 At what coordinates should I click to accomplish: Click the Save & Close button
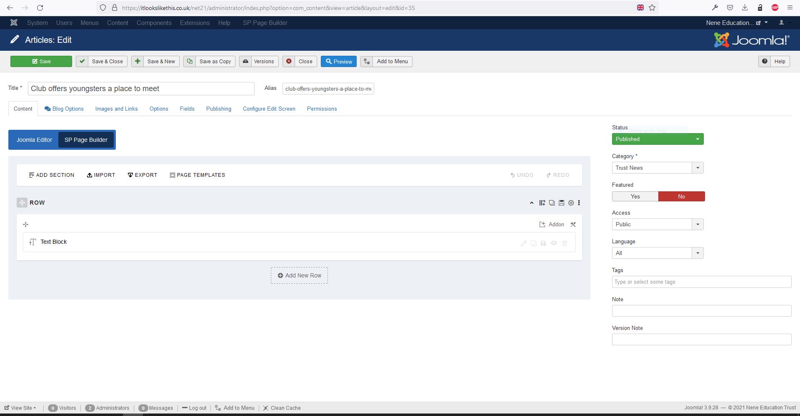pyautogui.click(x=101, y=61)
